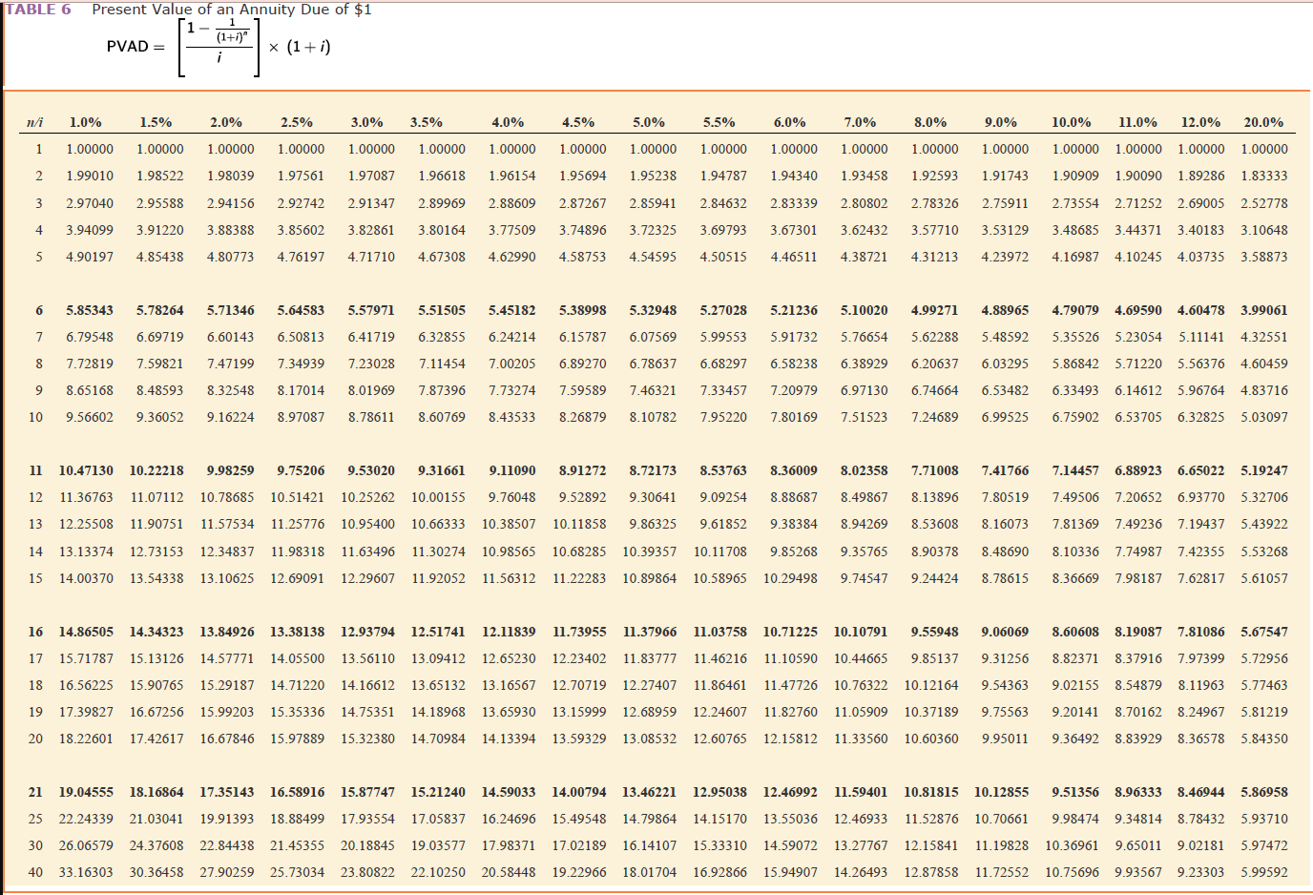
Task: Click the value 26.06579 in row 30
Action: point(86,845)
